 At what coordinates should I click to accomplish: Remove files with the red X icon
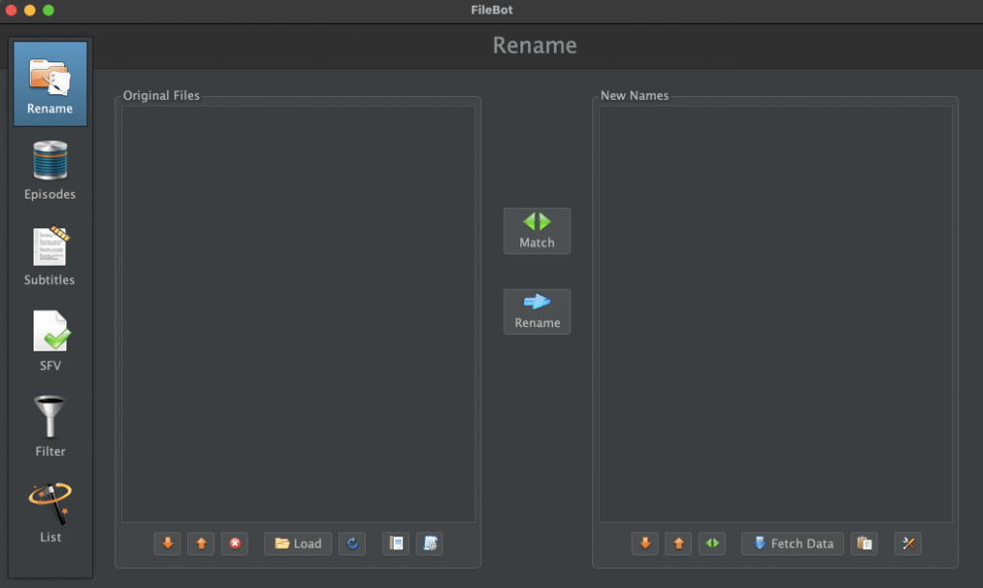[234, 544]
